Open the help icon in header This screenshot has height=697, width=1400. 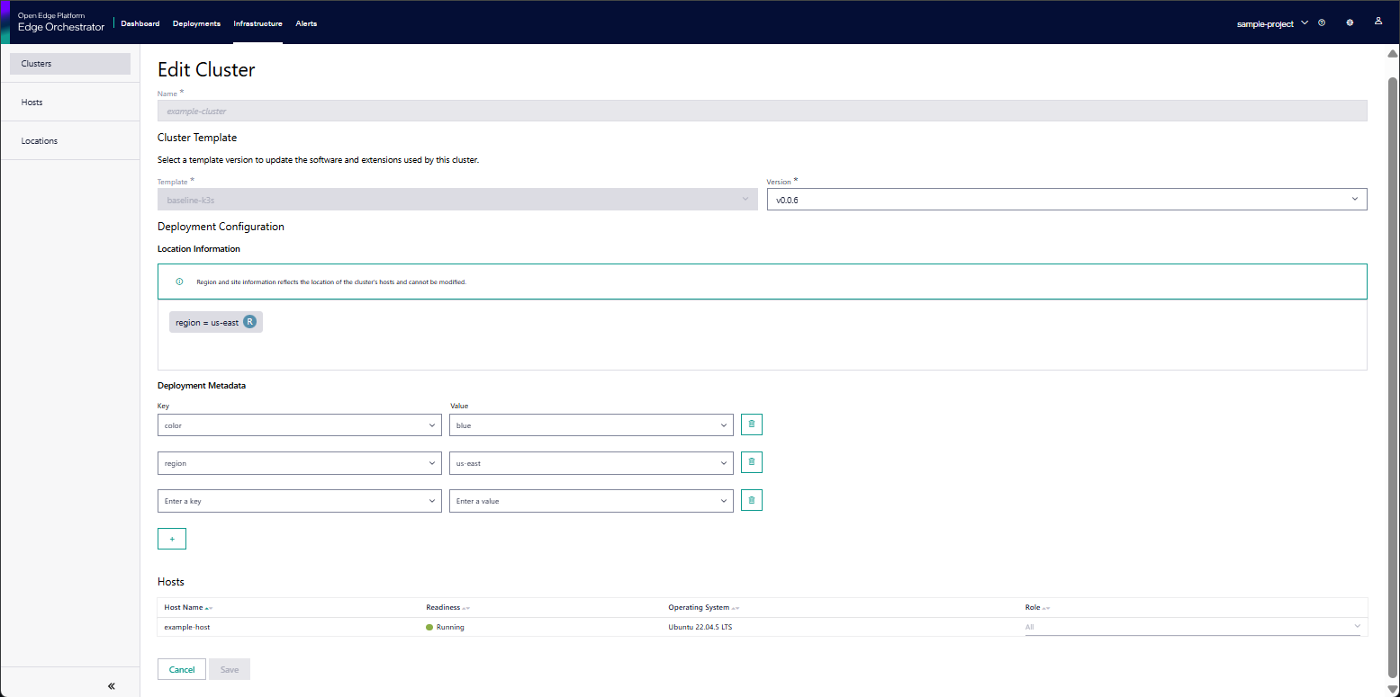[1322, 23]
